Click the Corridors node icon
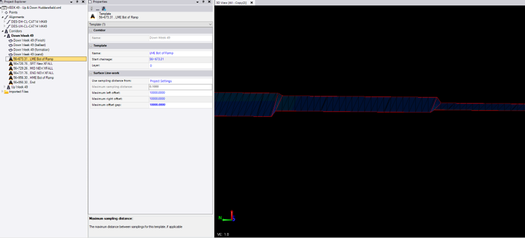 coord(7,31)
